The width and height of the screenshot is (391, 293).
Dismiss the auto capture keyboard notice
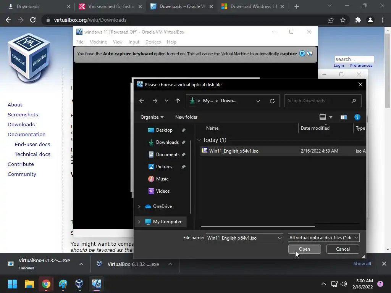coord(302,53)
